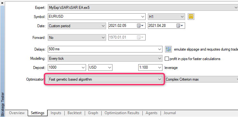The height and width of the screenshot is (117, 238).
Task: Open the Every tick modelling dropdown
Action: (105, 58)
